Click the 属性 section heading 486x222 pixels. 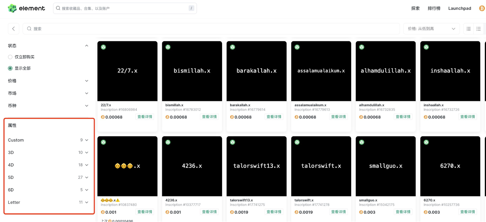point(12,125)
